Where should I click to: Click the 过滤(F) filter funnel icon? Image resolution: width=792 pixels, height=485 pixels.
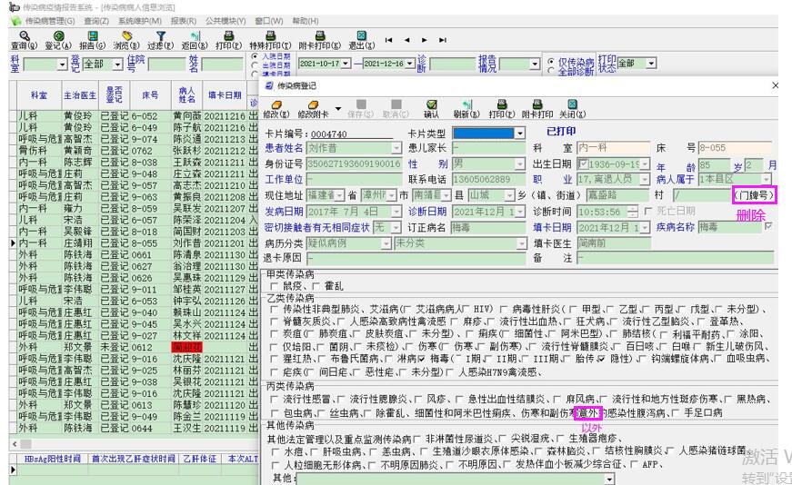point(161,35)
